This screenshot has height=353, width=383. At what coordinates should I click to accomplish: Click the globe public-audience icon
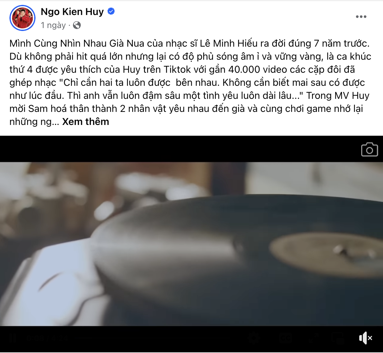(x=77, y=25)
